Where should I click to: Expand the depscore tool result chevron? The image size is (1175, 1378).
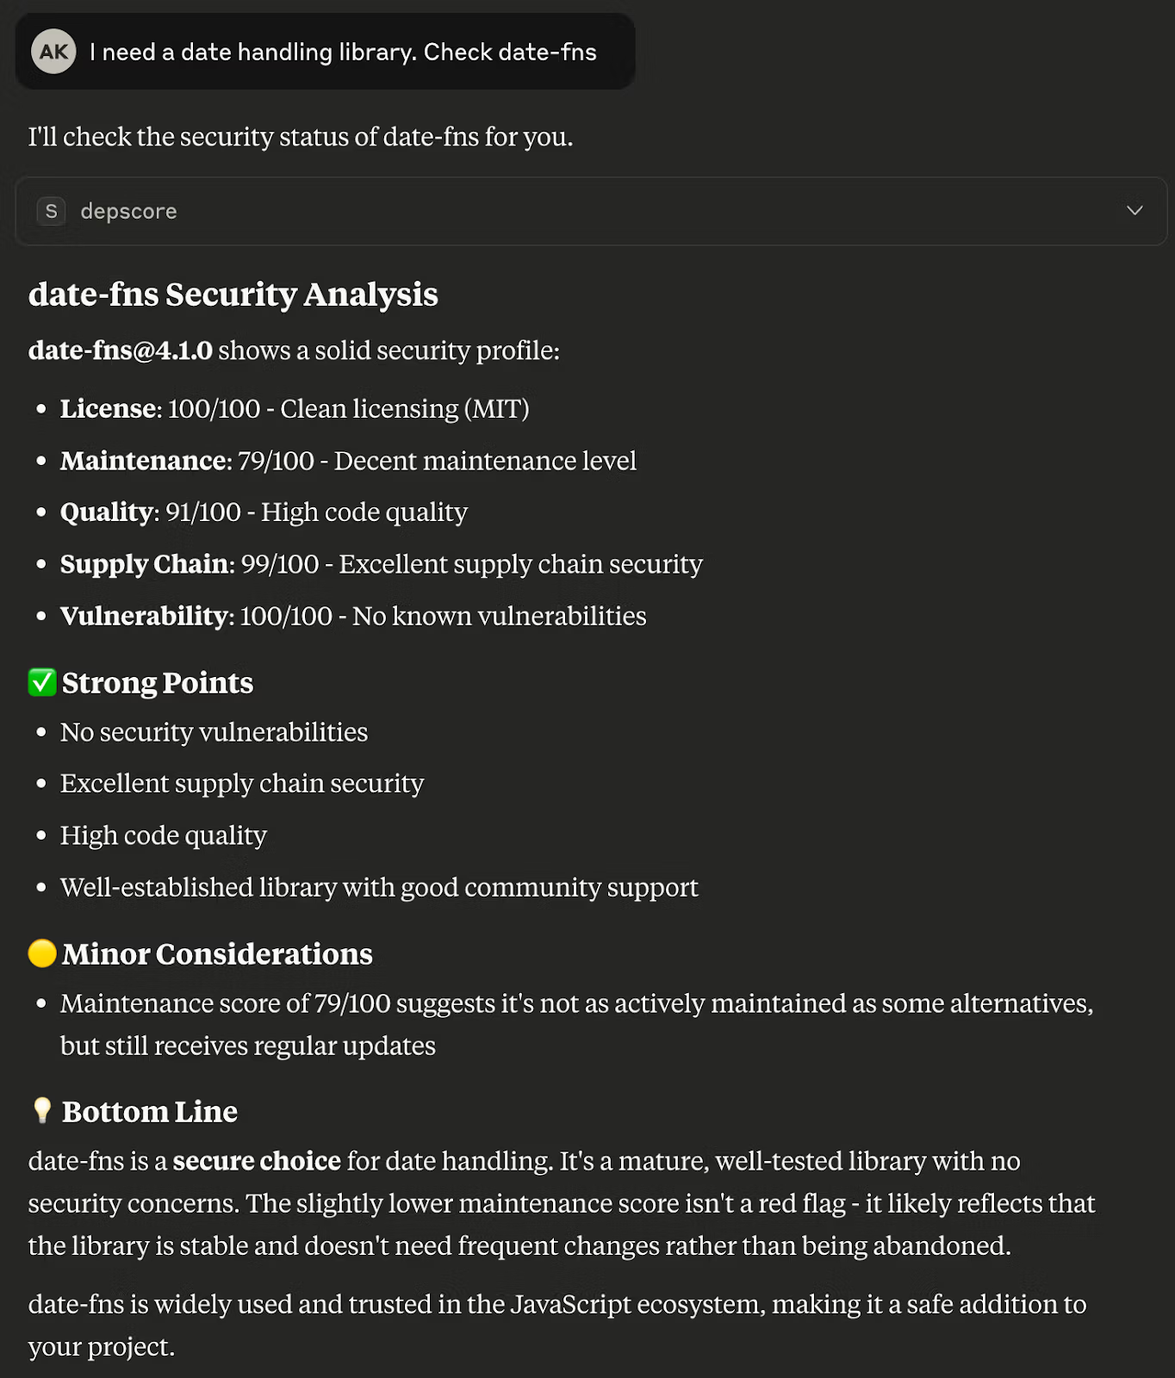pyautogui.click(x=1135, y=211)
